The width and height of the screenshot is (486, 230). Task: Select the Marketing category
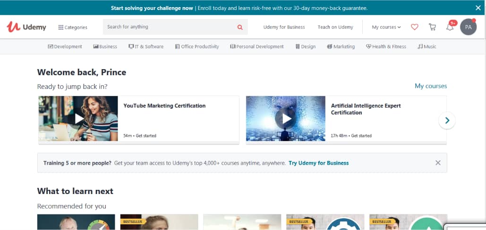click(x=341, y=46)
